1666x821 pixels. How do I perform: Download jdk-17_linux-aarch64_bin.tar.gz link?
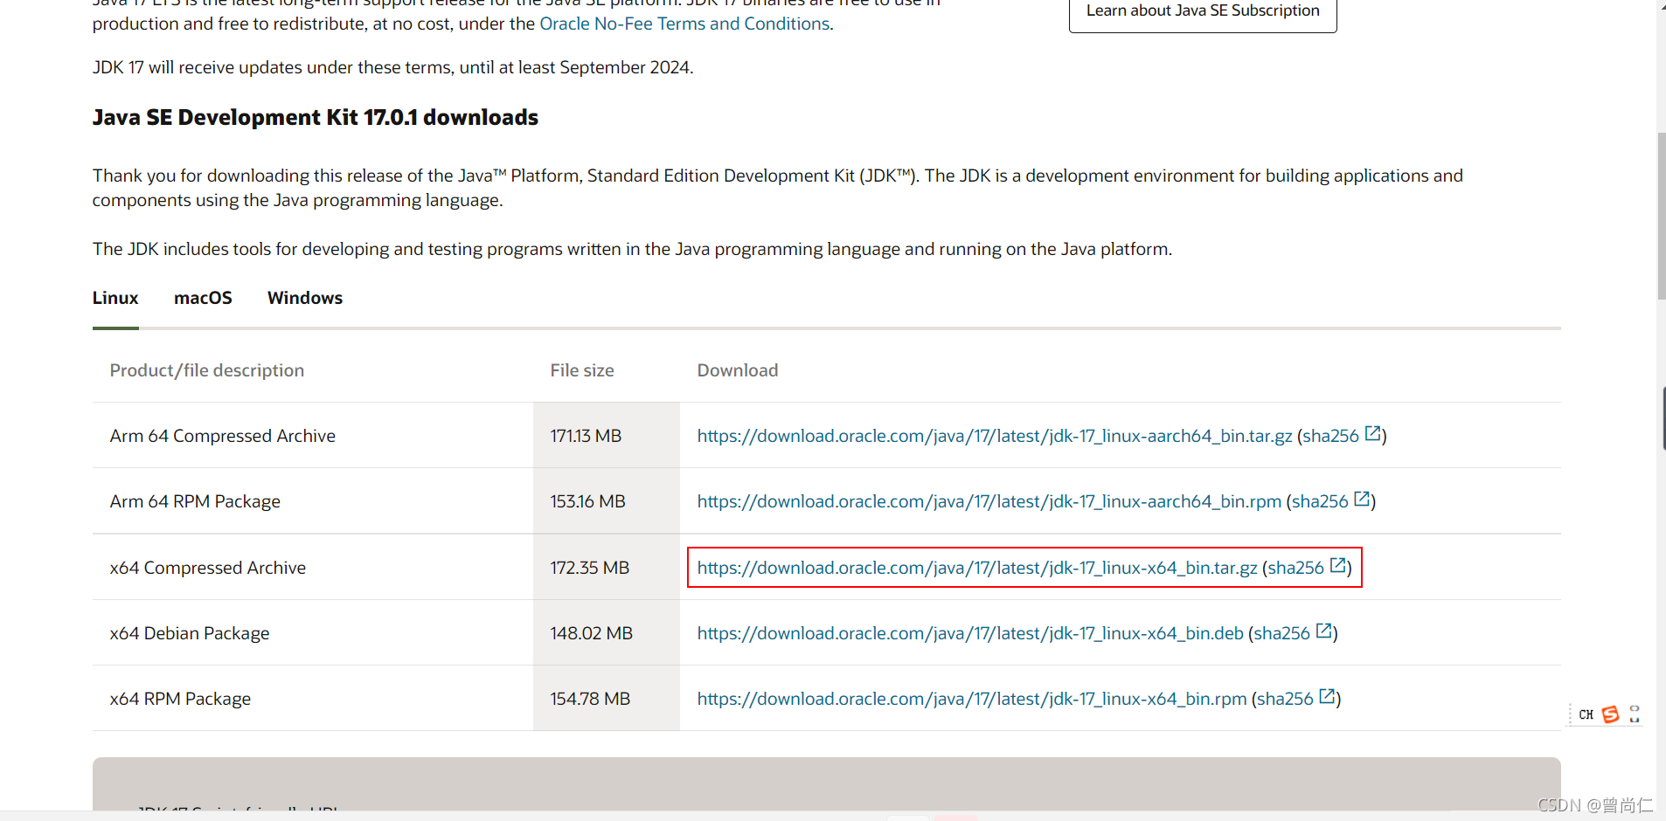[995, 436]
